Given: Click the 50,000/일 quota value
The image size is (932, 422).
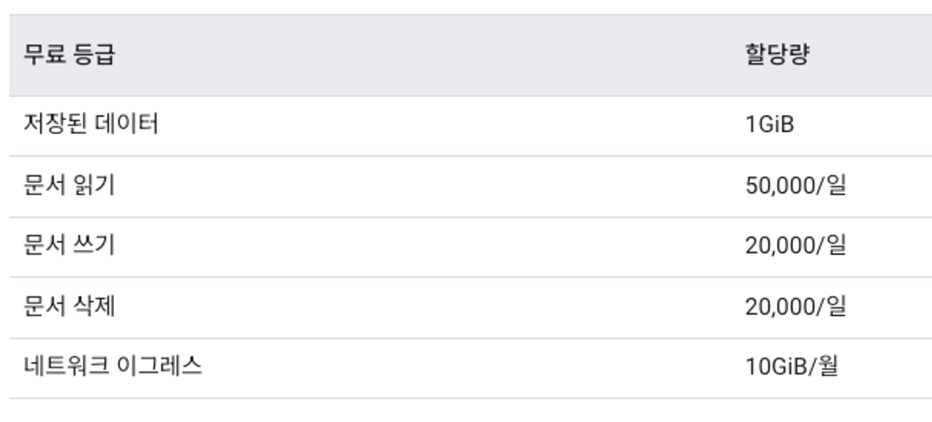Looking at the screenshot, I should (795, 185).
